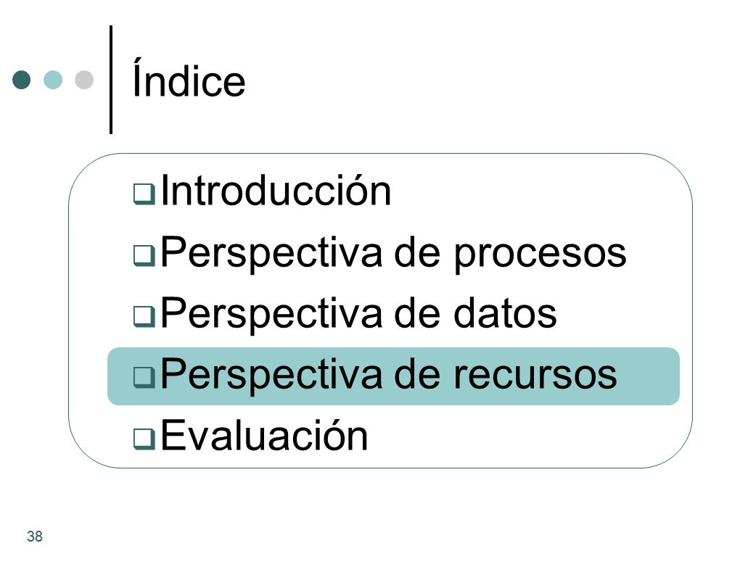
Task: Click the word datos in third entry
Action: coord(506,313)
